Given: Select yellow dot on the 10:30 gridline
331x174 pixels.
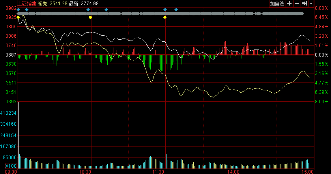Looking at the screenshot, I should pos(91,17).
